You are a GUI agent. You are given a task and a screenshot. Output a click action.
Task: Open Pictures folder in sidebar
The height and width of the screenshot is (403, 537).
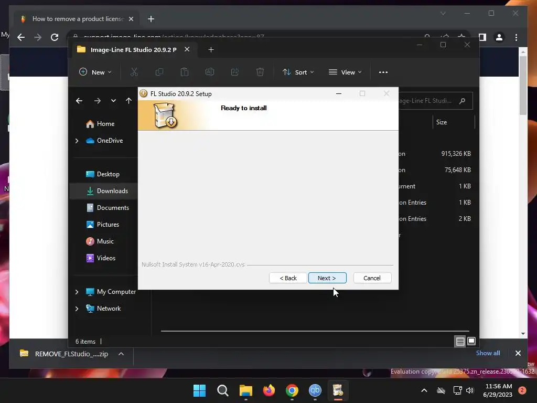[103, 225]
